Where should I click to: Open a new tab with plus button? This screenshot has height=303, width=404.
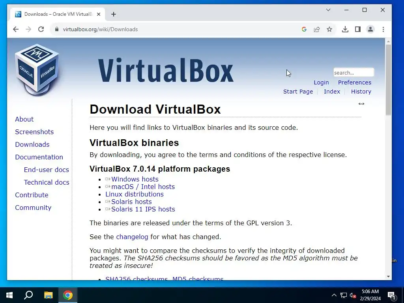point(114,14)
